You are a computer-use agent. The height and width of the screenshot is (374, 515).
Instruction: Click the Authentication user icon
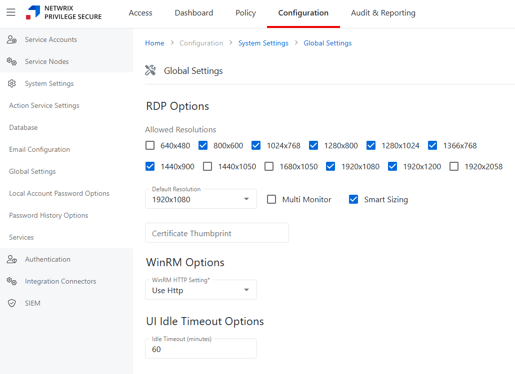(12, 260)
